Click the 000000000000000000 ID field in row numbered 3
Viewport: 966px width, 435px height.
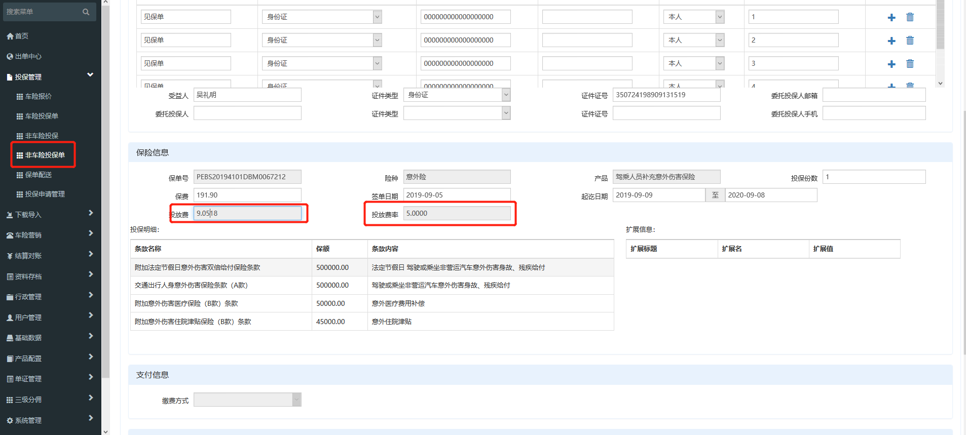[x=466, y=63]
